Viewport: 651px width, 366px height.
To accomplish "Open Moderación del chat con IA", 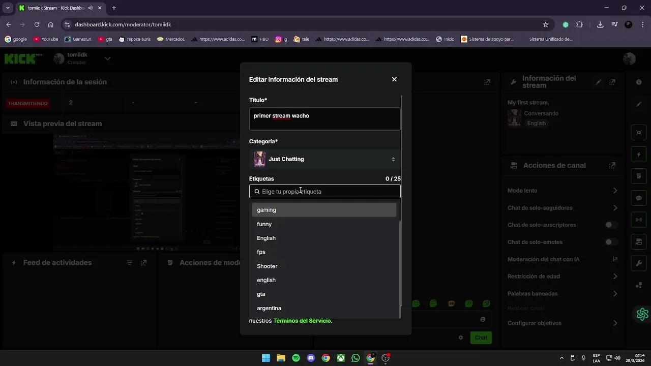I will point(563,259).
